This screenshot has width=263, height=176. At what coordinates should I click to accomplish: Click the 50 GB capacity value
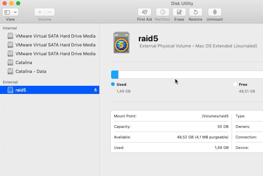pyautogui.click(x=223, y=127)
